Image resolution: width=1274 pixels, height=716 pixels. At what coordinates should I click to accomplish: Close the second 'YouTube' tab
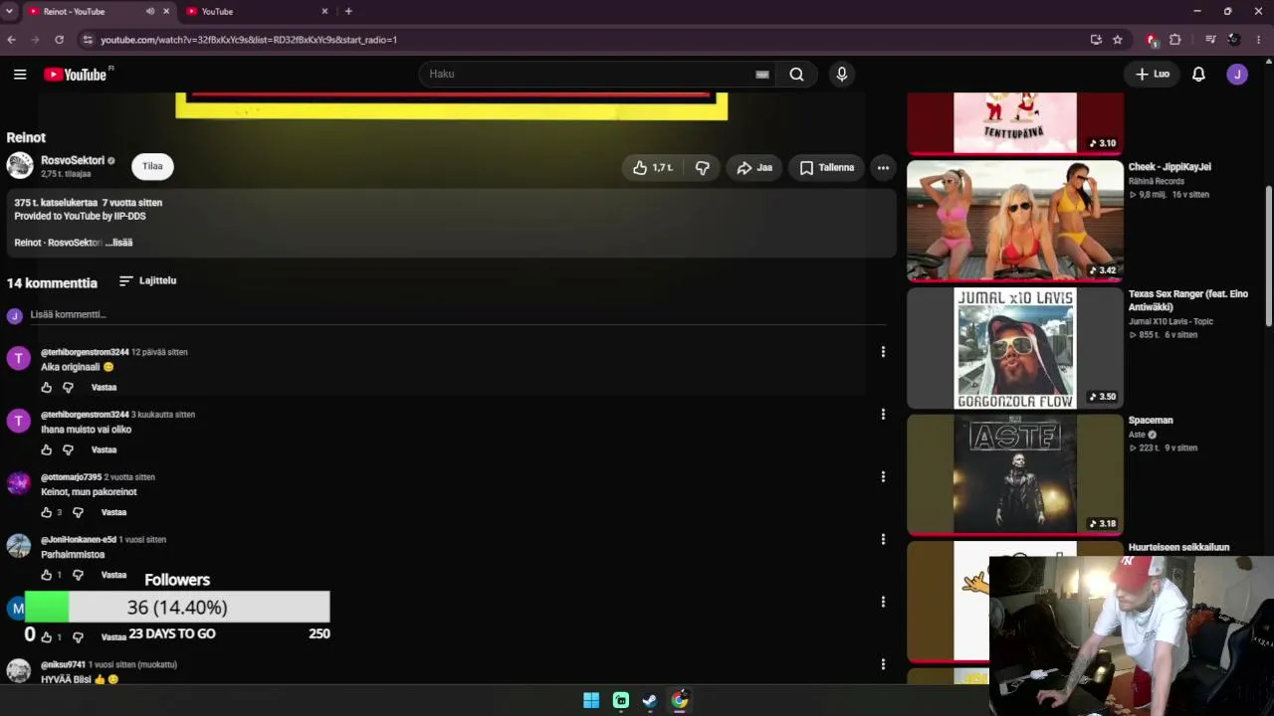pyautogui.click(x=324, y=12)
